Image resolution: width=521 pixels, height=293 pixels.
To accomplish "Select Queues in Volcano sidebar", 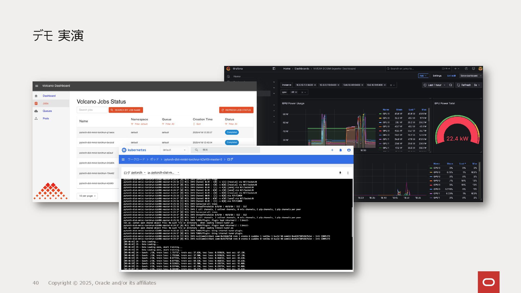I will click(x=47, y=111).
